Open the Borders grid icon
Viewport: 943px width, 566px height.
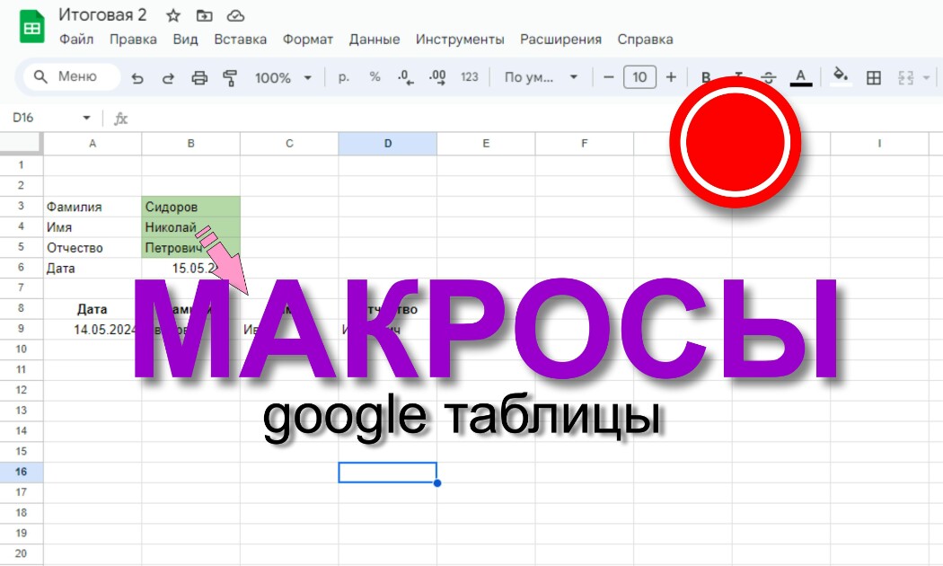[873, 77]
